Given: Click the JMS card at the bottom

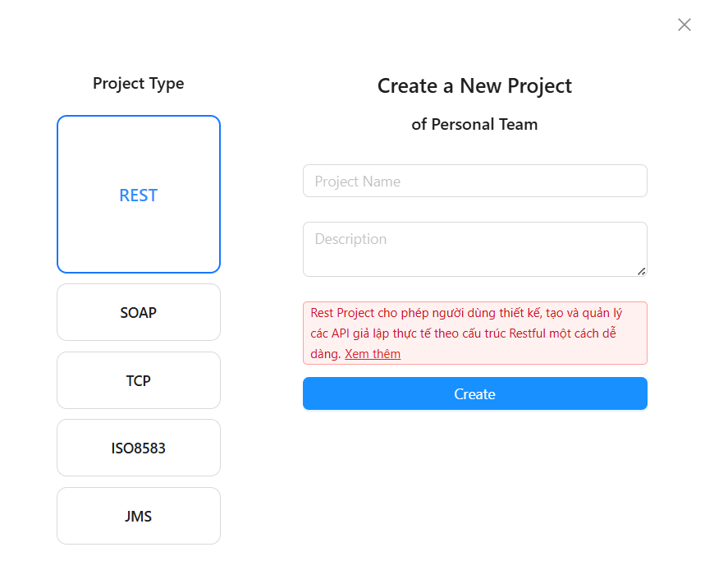Looking at the screenshot, I should pyautogui.click(x=138, y=516).
